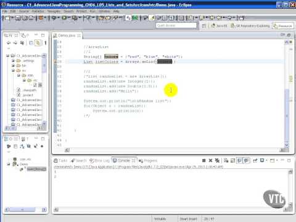
Task: Open the Window menu
Action: point(104,11)
